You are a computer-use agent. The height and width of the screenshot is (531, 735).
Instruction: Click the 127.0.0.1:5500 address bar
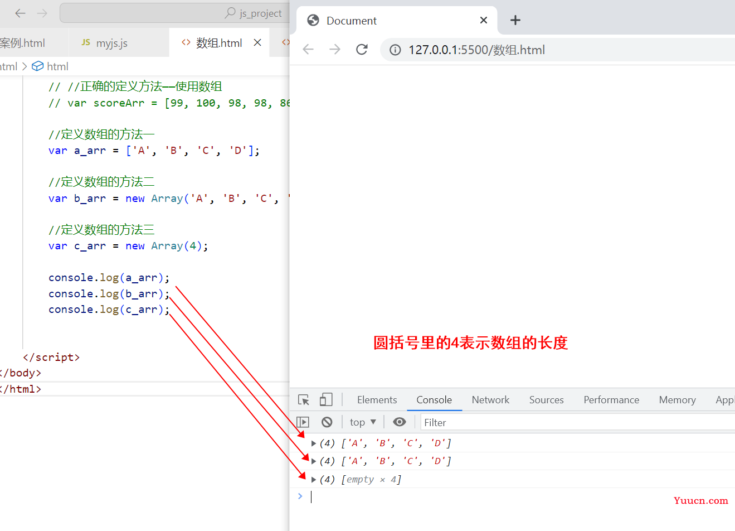click(x=557, y=50)
